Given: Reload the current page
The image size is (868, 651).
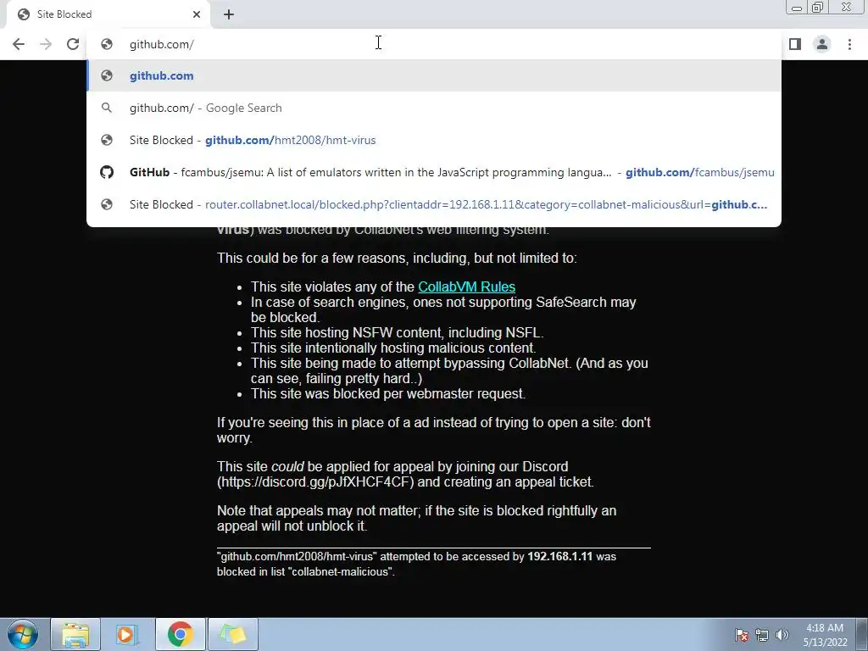Looking at the screenshot, I should pyautogui.click(x=73, y=44).
